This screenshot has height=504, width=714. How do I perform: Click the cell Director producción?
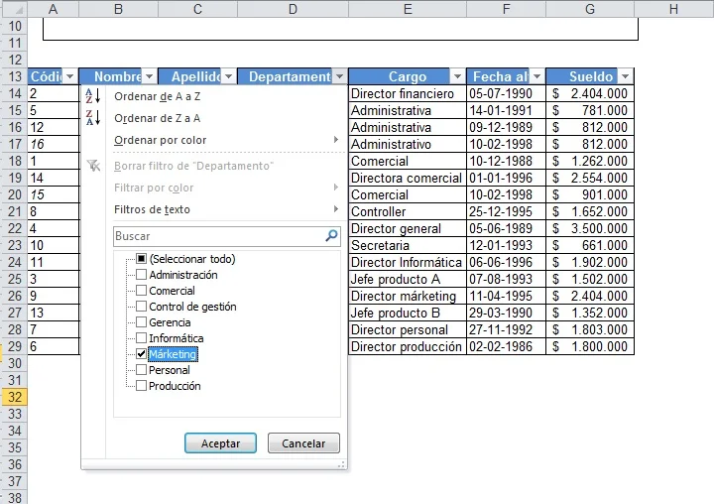(408, 346)
